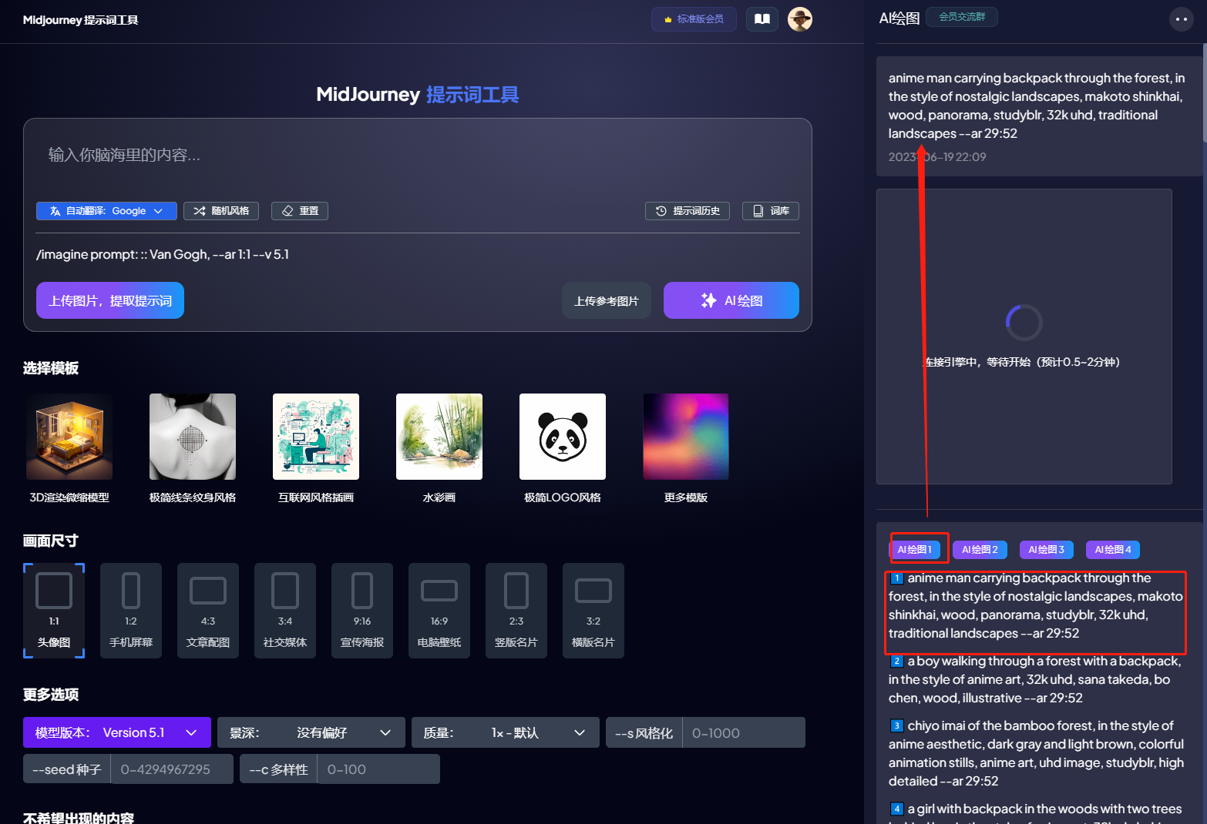Click the 标准版会员 membership badge
The width and height of the screenshot is (1207, 824).
pyautogui.click(x=694, y=19)
